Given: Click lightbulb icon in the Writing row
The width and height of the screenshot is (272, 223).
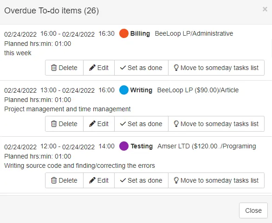Looking at the screenshot, I should [176, 124].
